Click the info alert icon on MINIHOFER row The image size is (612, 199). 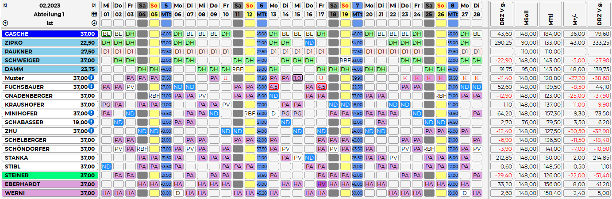pyautogui.click(x=91, y=113)
